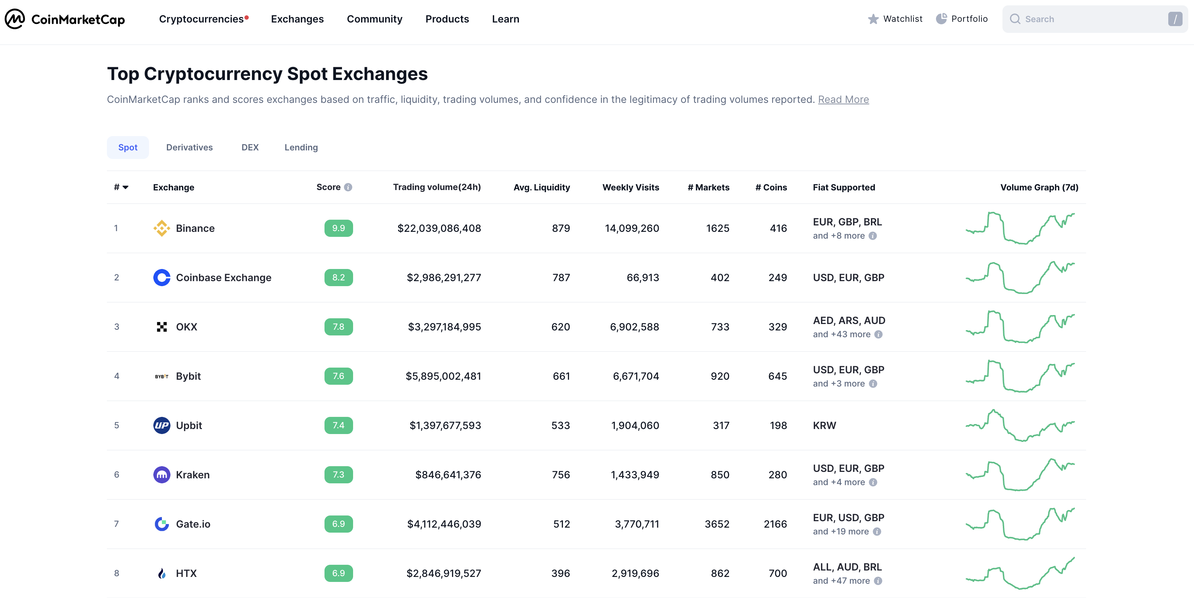Viewport: 1194px width, 598px height.
Task: Click Coinbase score badge 8.2
Action: [338, 278]
